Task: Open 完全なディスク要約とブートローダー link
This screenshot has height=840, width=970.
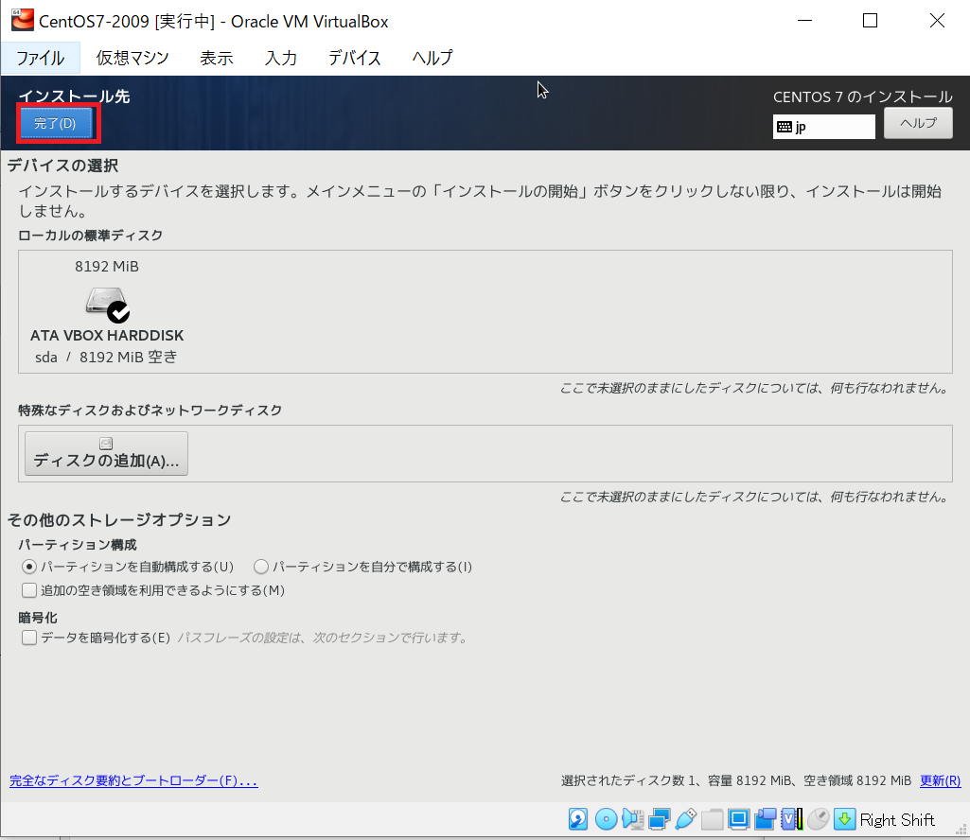Action: coord(132,780)
